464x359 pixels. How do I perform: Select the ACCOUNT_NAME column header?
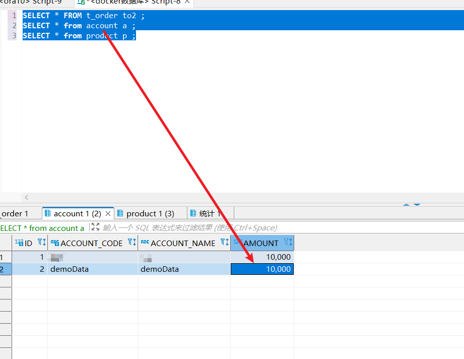pos(183,243)
